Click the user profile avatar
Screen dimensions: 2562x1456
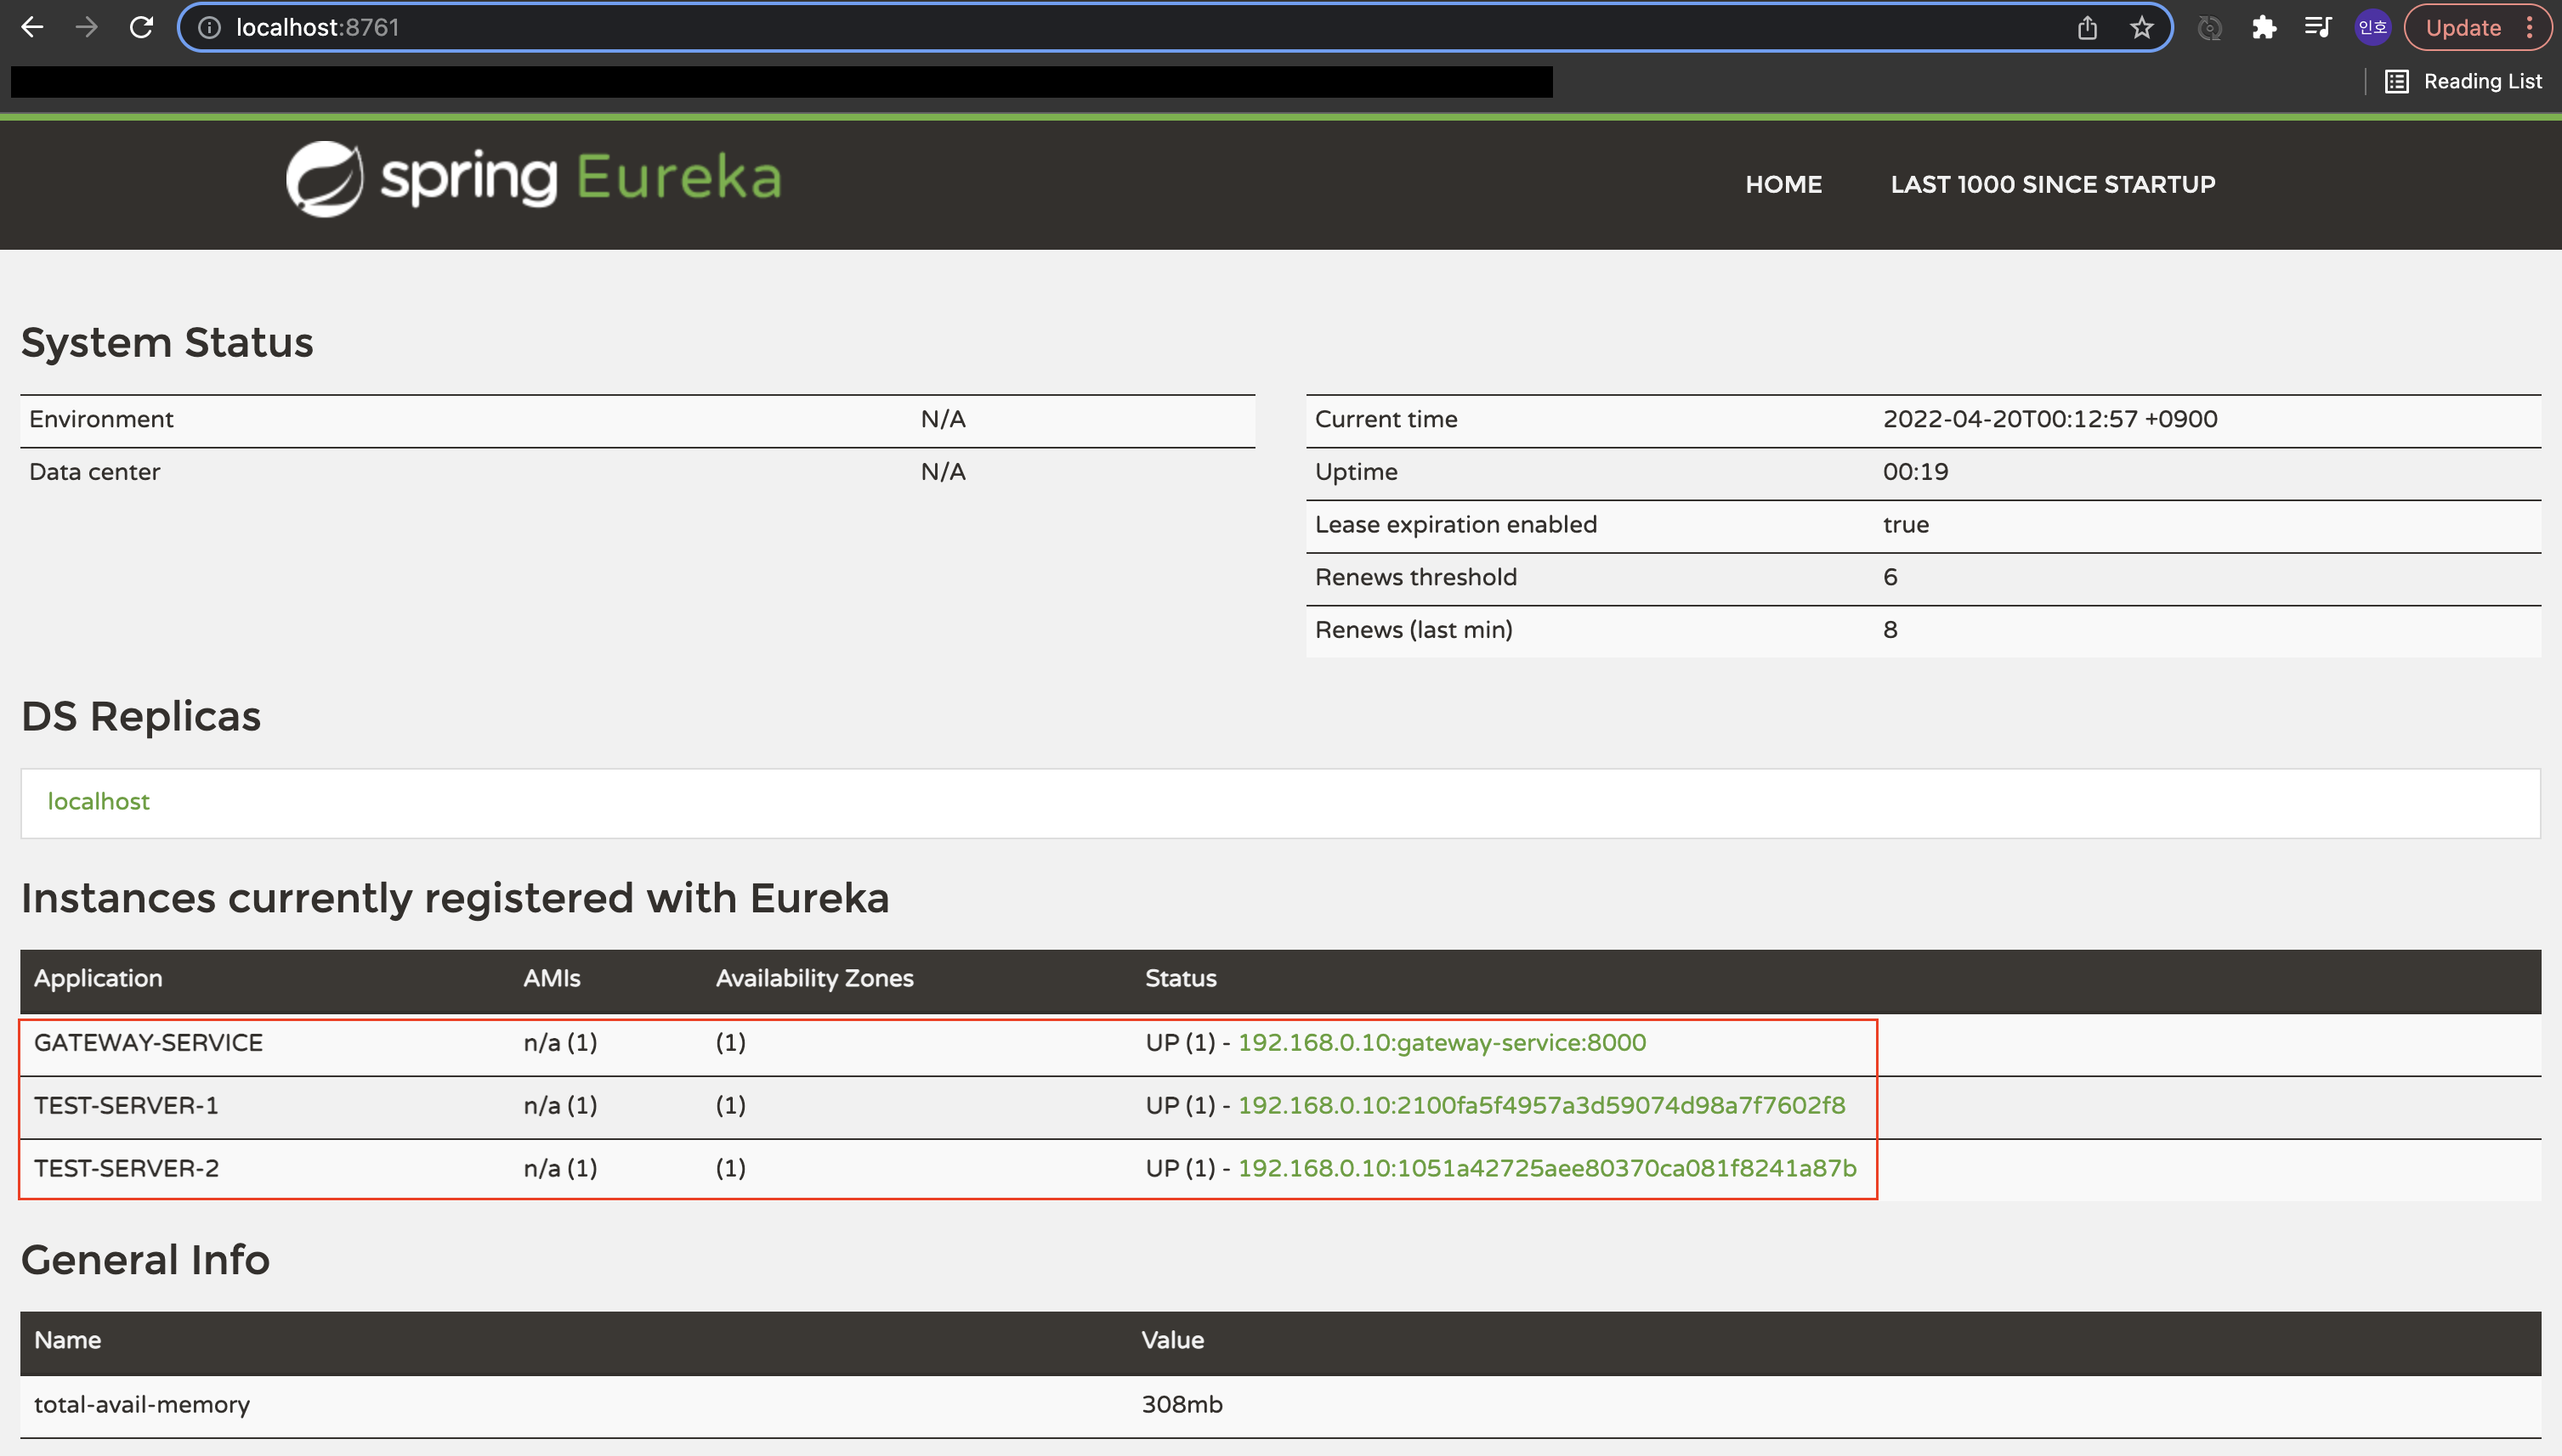[2372, 27]
